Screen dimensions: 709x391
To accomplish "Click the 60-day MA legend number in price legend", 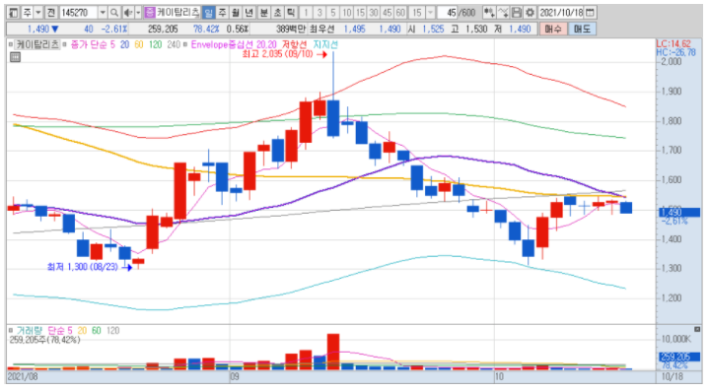I will [x=139, y=44].
